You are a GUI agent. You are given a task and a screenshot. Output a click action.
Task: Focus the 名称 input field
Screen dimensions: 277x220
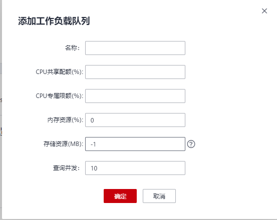(x=135, y=48)
